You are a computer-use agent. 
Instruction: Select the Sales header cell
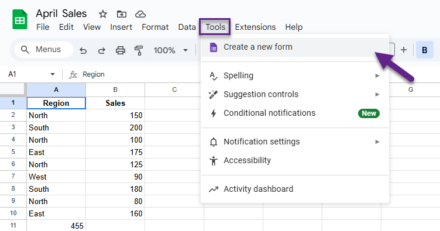pos(115,103)
